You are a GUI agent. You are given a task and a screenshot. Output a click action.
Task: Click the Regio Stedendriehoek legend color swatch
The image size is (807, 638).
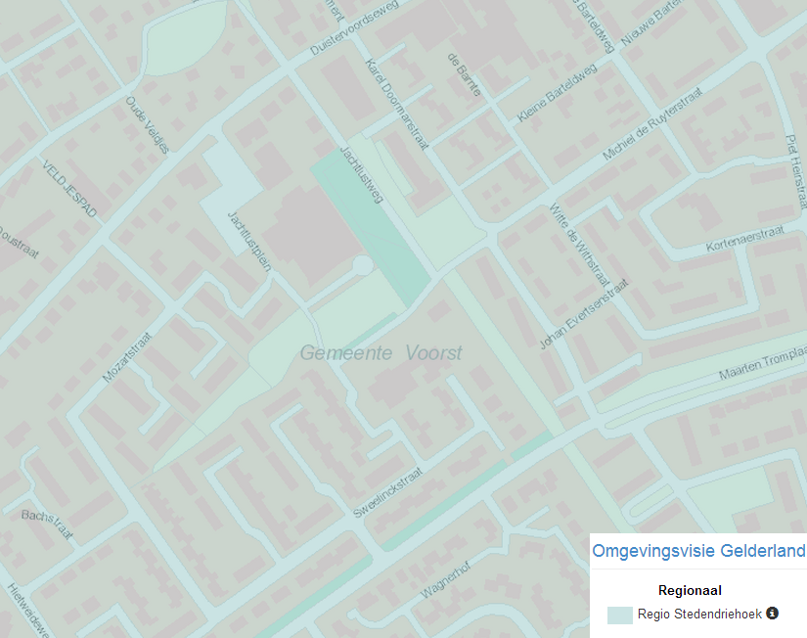coord(619,615)
